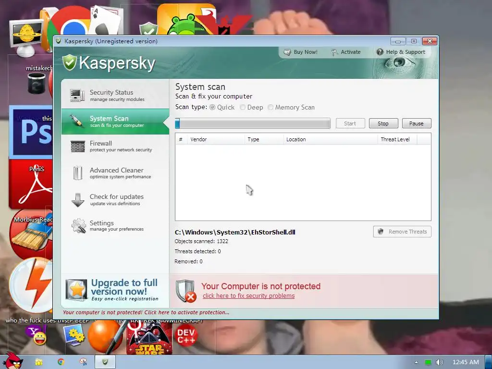
Task: Open the Advanced Cleaner trash can icon
Action: tap(77, 173)
